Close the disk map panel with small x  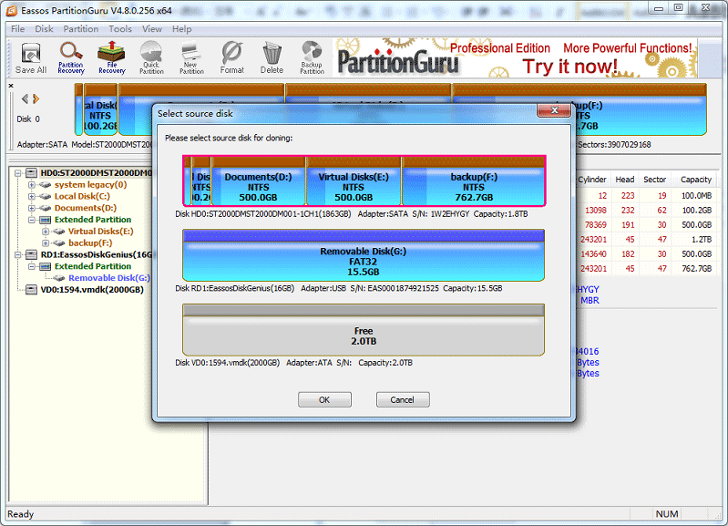[x=11, y=86]
